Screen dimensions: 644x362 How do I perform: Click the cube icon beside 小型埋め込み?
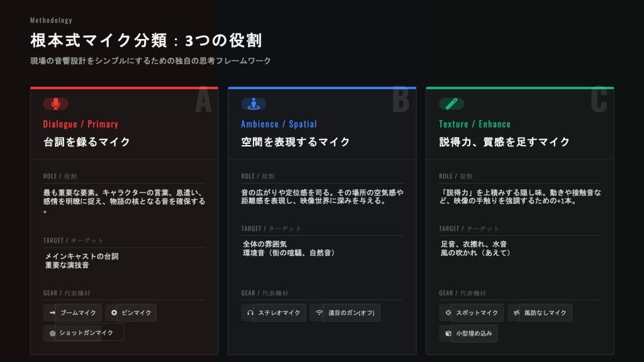(448, 332)
